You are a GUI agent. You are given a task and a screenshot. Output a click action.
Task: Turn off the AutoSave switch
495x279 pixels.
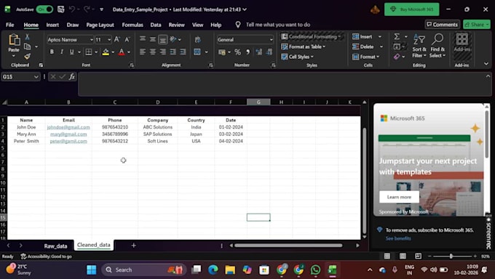44,9
